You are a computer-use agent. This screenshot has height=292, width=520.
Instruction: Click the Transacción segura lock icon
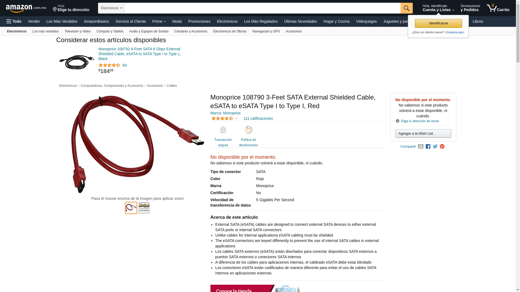tap(223, 130)
